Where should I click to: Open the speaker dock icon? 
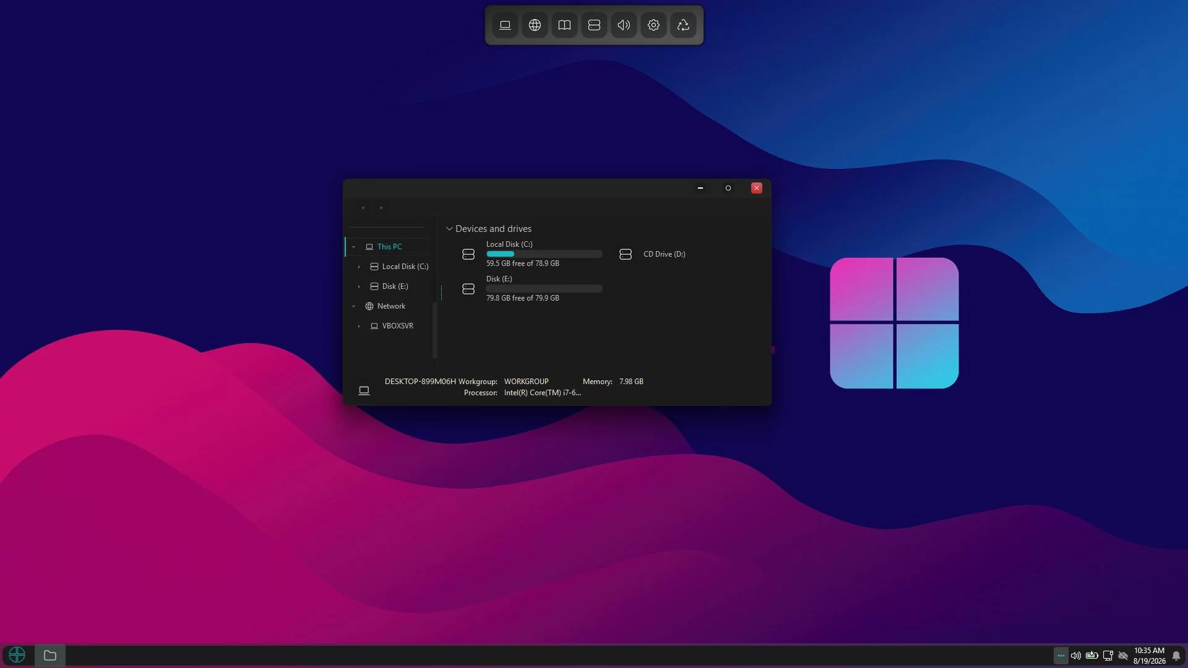coord(624,25)
